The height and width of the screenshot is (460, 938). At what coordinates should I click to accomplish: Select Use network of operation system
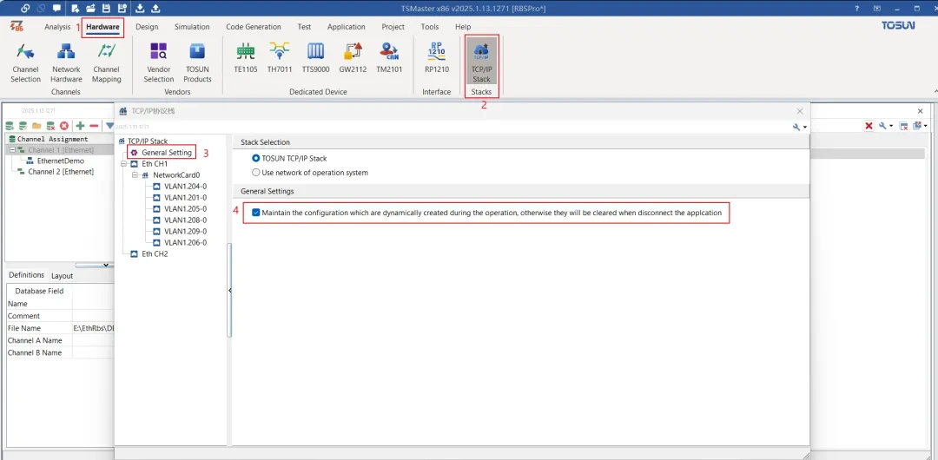tap(256, 173)
